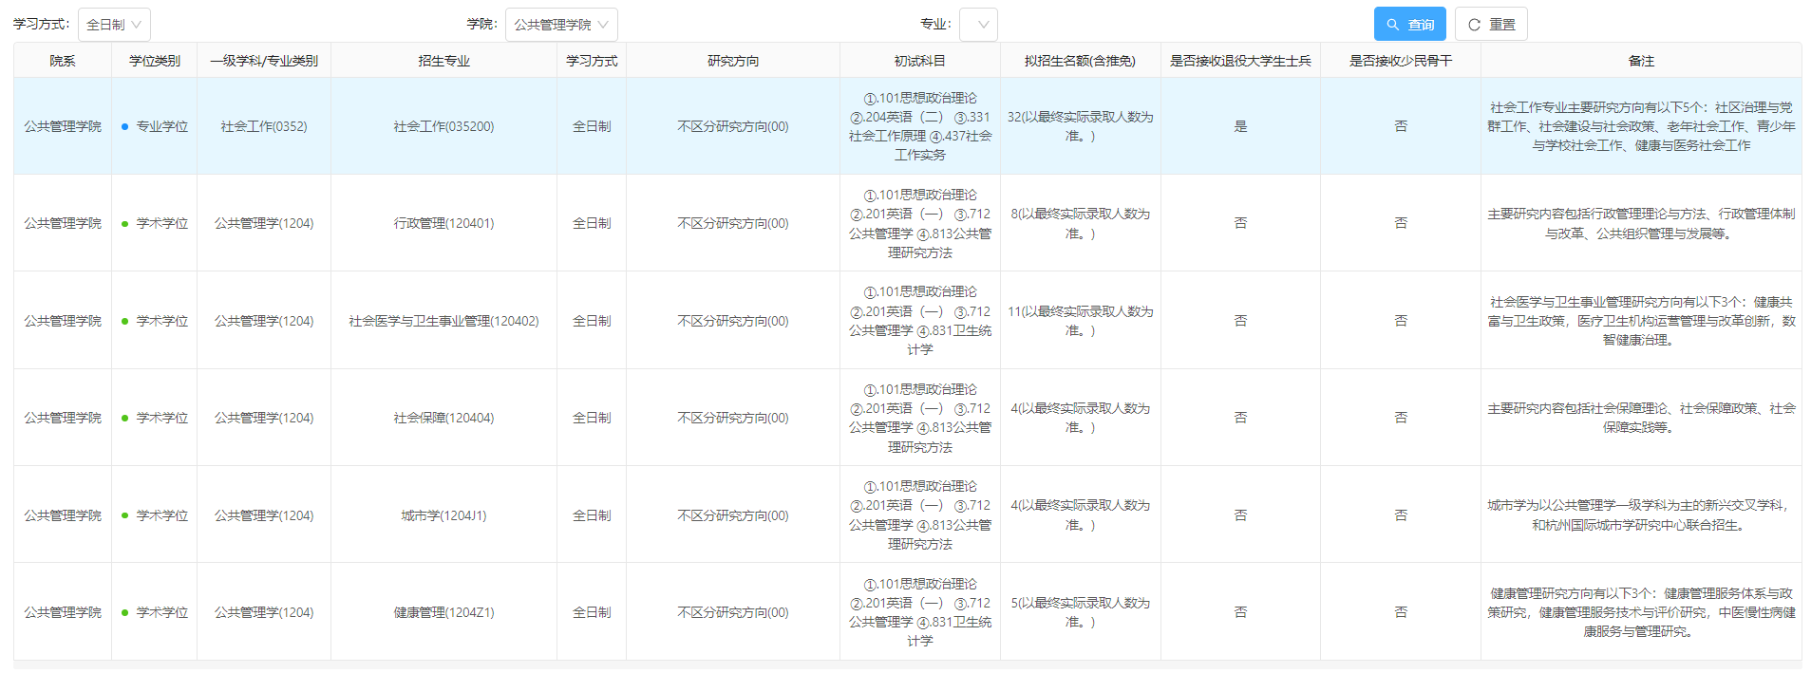
Task: Click exam subjects cell for 社会工作 row
Action: click(x=920, y=126)
